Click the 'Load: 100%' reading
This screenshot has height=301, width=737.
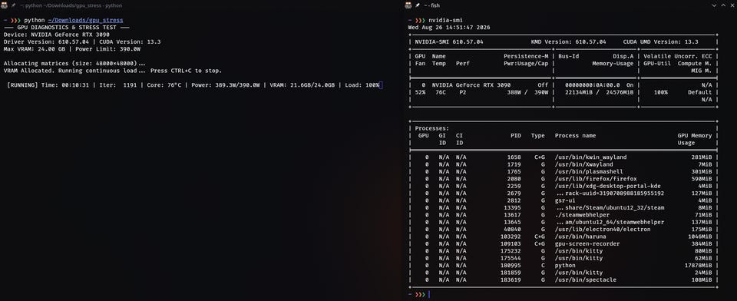tap(362, 85)
